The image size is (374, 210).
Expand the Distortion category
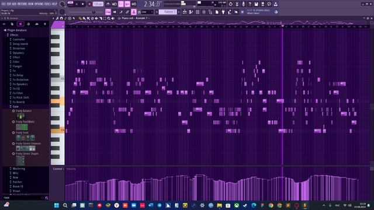click(x=19, y=48)
